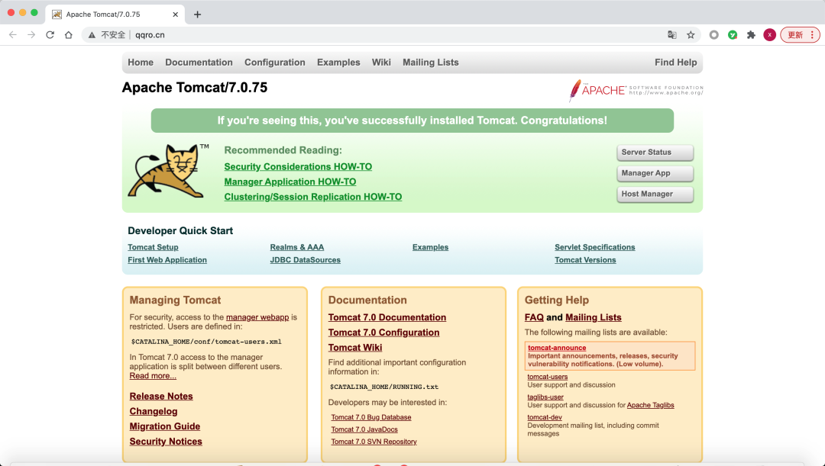This screenshot has width=825, height=466.
Task: Follow the Tomcat 7.0 Bug Database link
Action: (371, 417)
